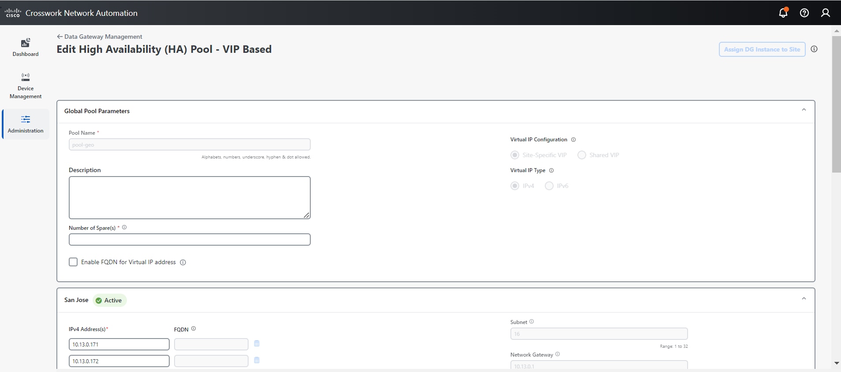Click the 'Range: 1 to 32' hint text
This screenshot has width=841, height=372.
[674, 346]
